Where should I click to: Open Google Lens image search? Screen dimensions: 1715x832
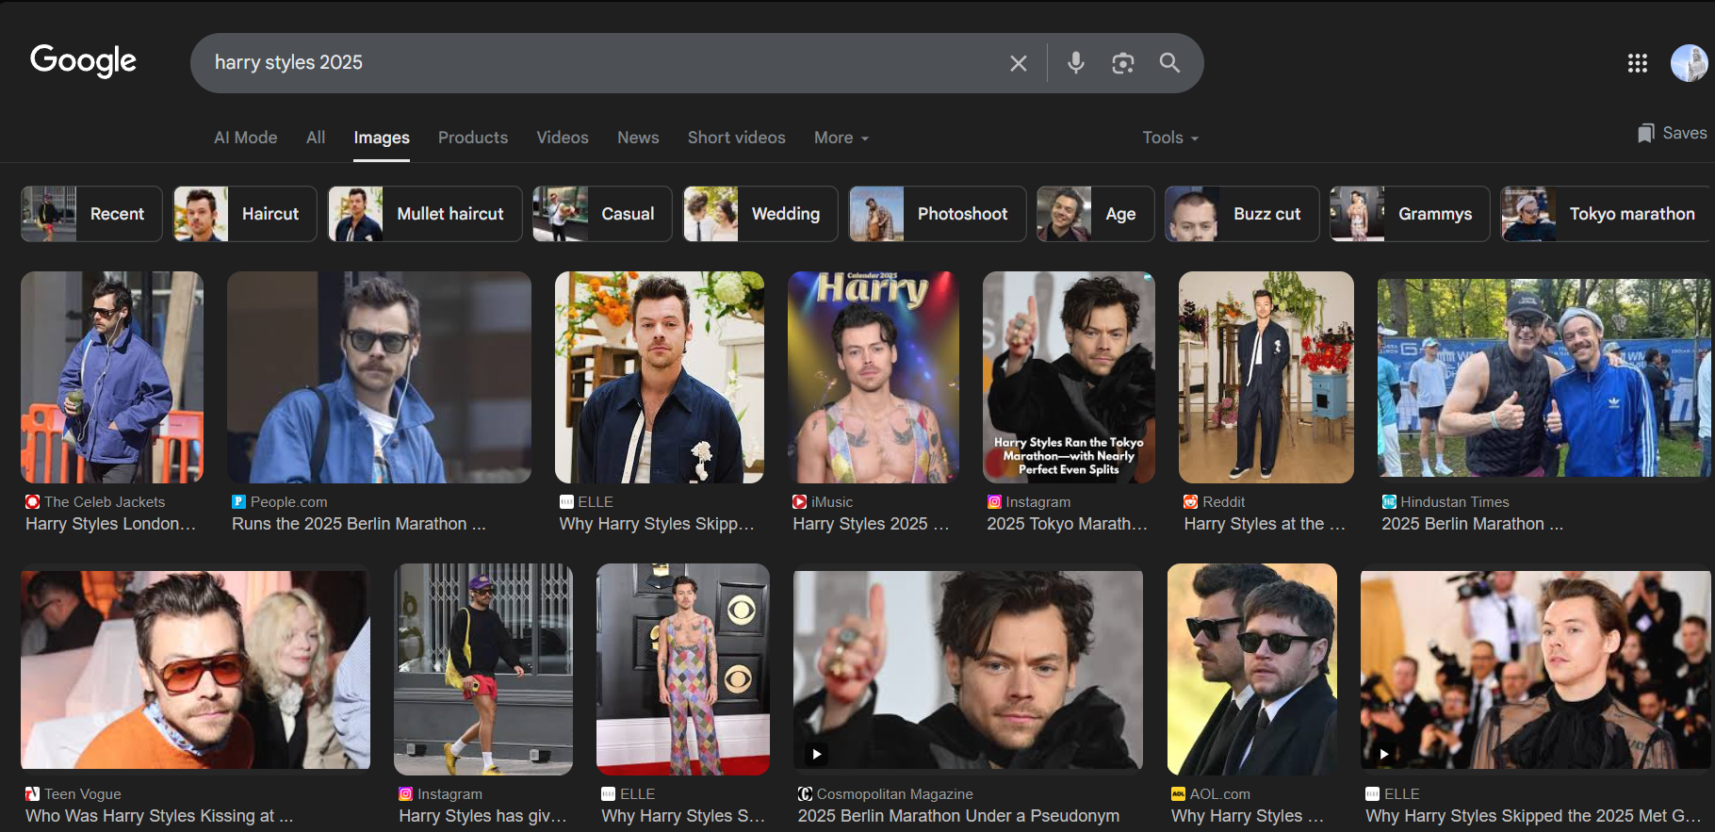tap(1122, 63)
